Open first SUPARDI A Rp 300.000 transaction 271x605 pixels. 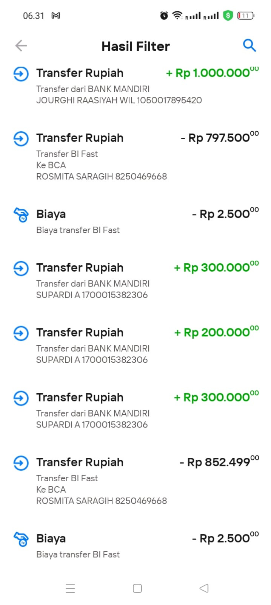[x=135, y=281]
